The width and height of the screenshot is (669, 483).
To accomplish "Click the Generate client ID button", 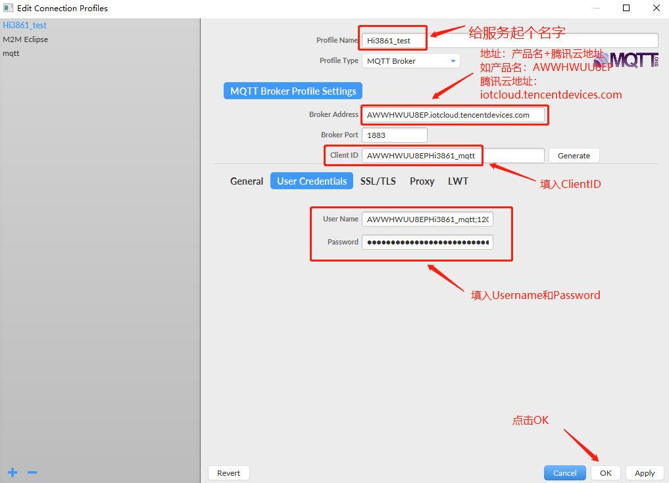I will tap(574, 156).
